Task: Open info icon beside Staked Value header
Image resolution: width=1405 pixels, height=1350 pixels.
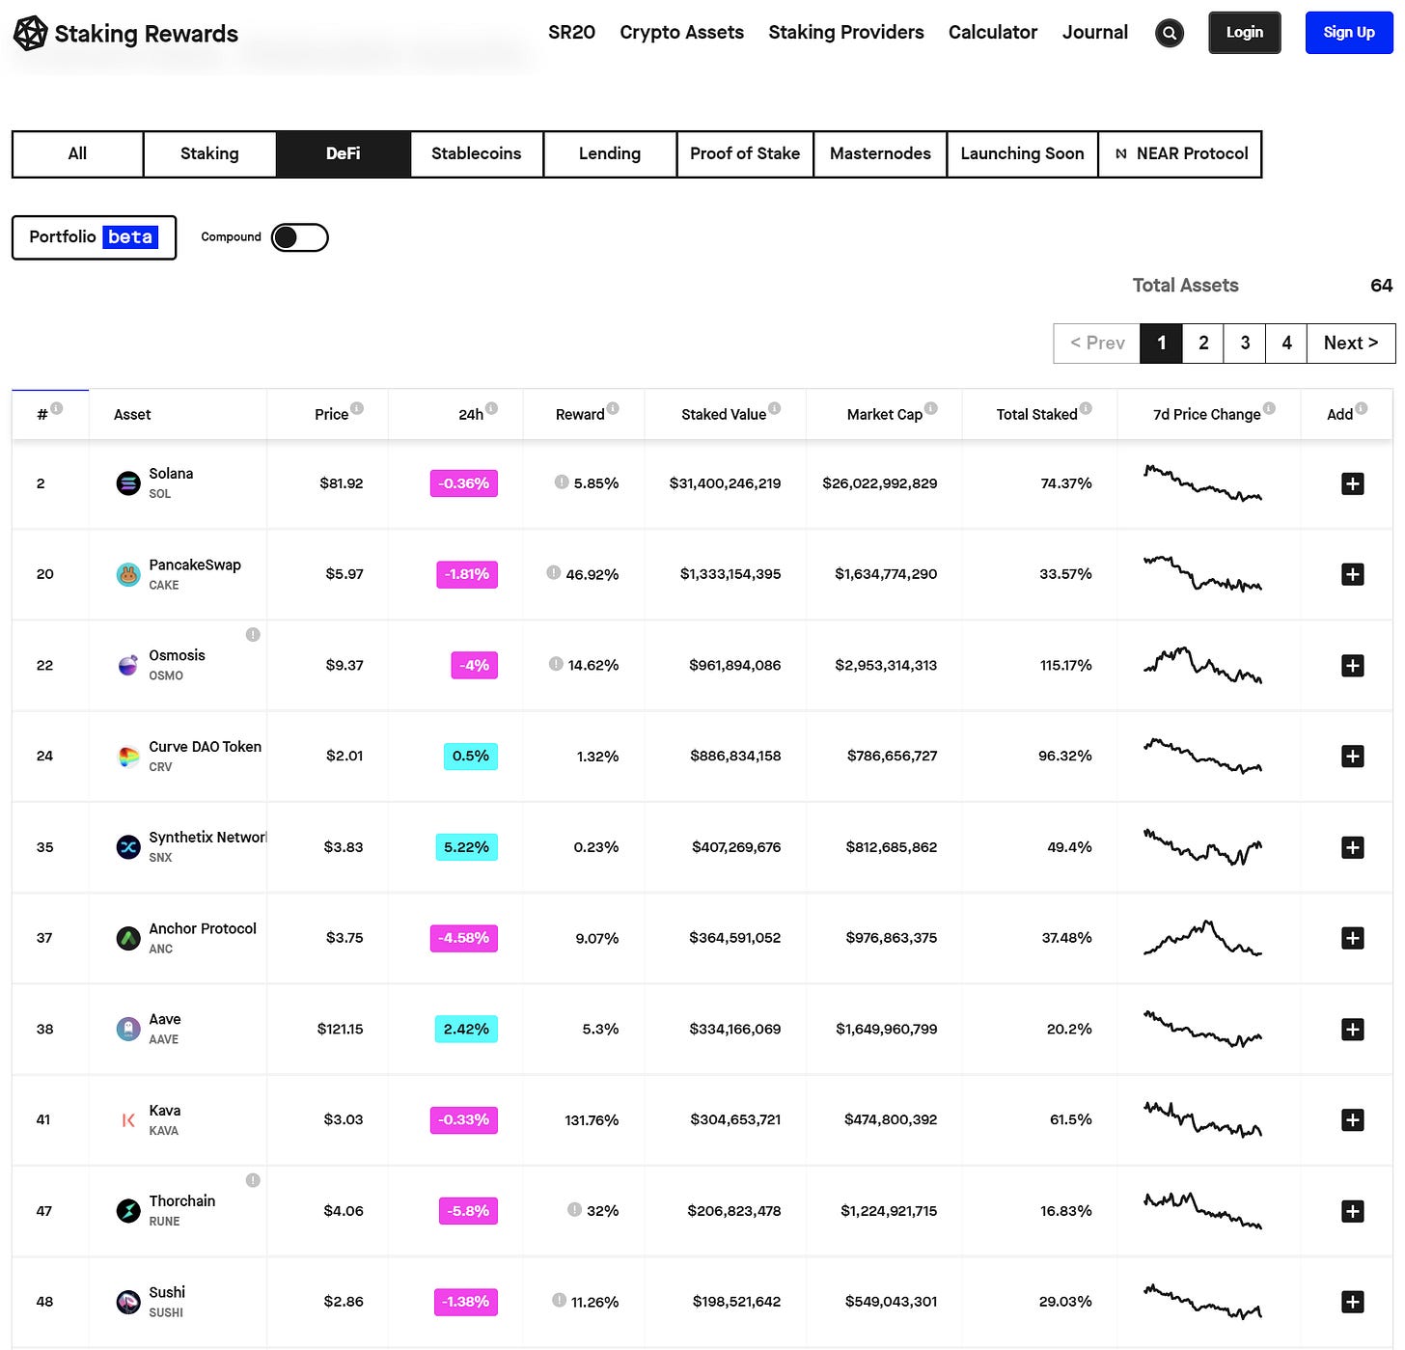Action: point(774,408)
